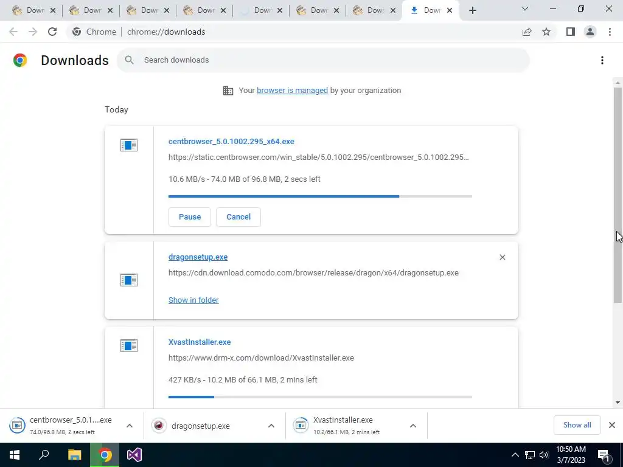Click Show all downloads button
This screenshot has width=623, height=467.
[577, 425]
